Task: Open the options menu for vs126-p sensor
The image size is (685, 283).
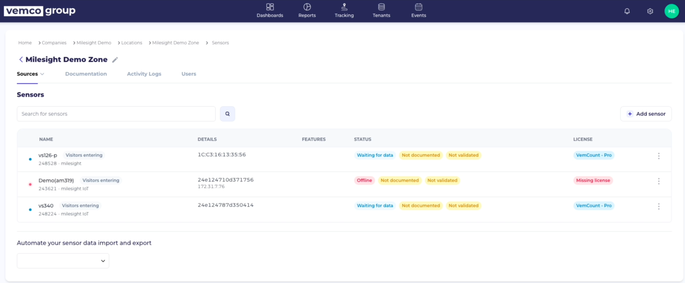Action: pyautogui.click(x=659, y=156)
